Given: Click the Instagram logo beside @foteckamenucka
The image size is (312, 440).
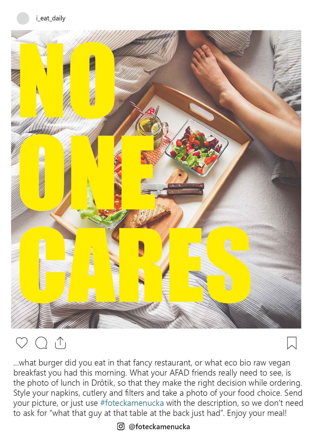Looking at the screenshot, I should click(121, 426).
